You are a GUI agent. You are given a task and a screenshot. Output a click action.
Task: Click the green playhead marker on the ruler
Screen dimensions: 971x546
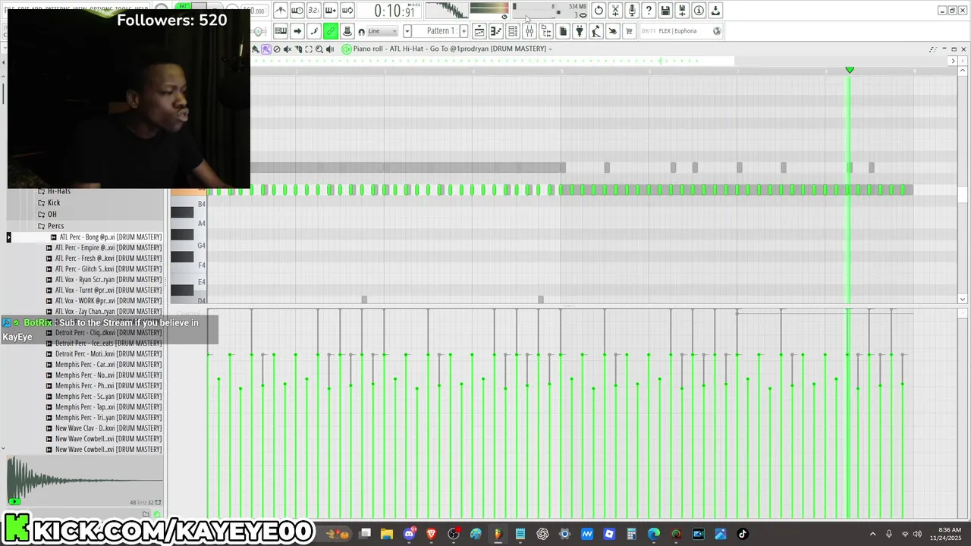(x=850, y=70)
